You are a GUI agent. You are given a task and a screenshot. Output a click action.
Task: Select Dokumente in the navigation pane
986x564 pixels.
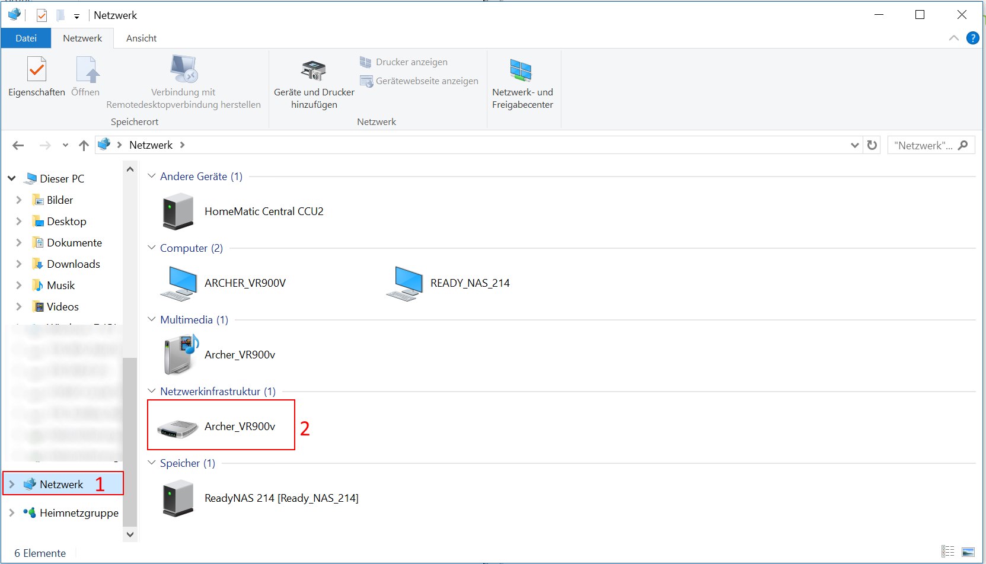tap(74, 242)
